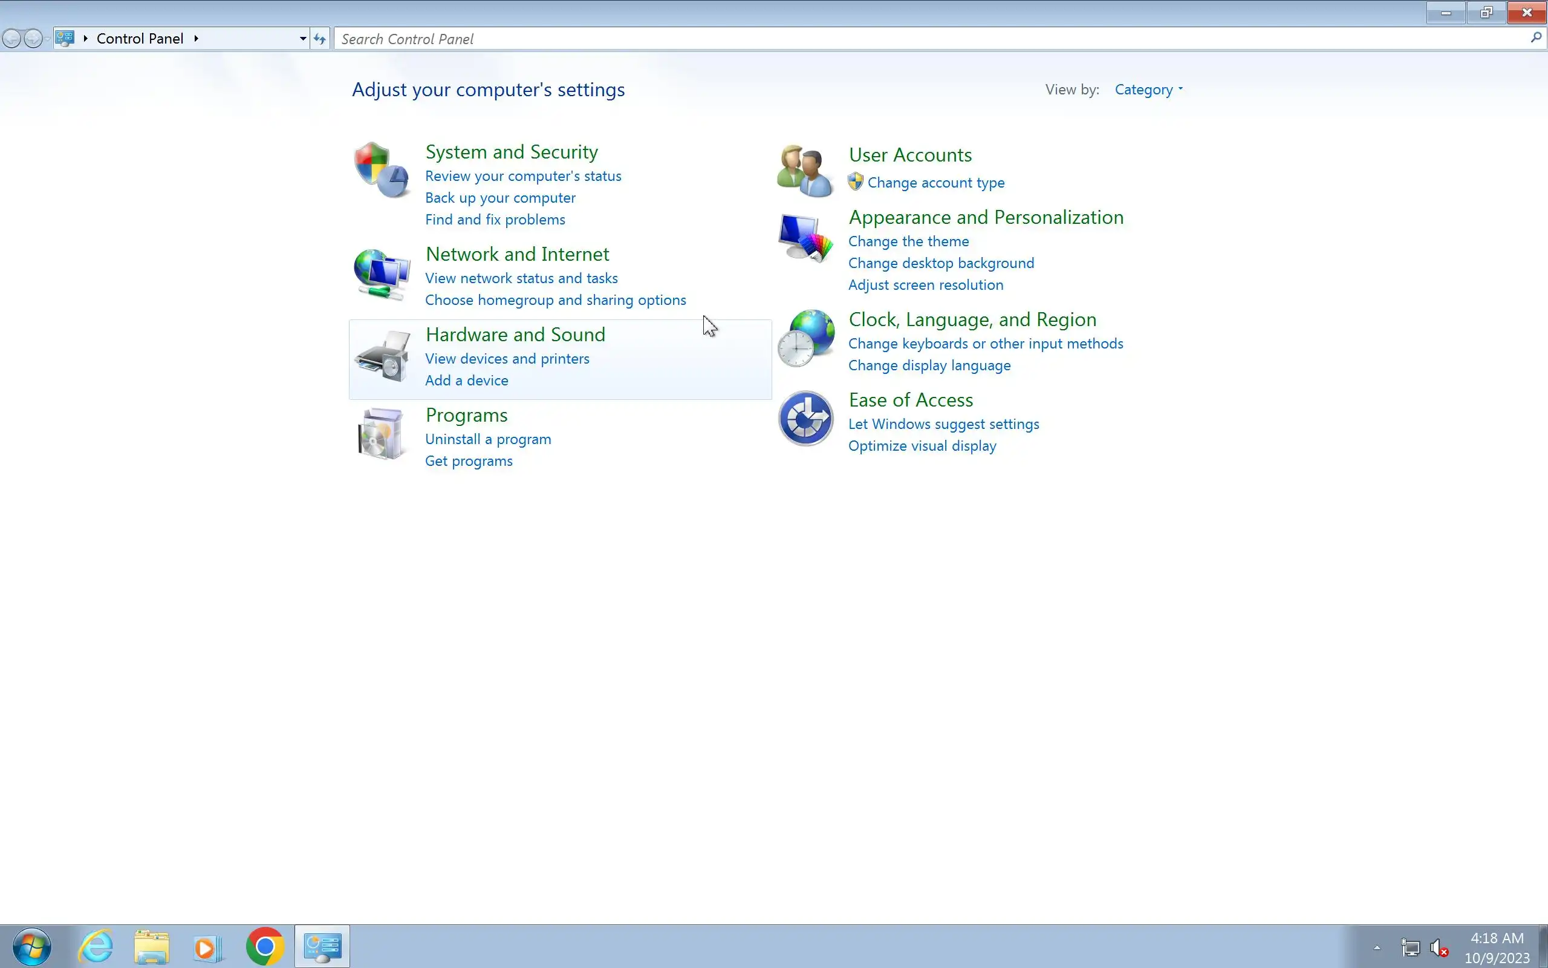Viewport: 1548px width, 968px height.
Task: Open the Adjust screen resolution link
Action: point(926,285)
